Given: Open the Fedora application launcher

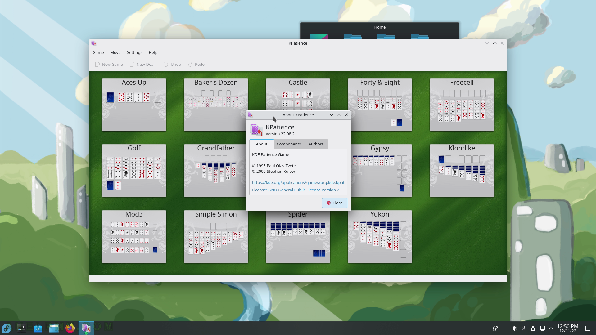Looking at the screenshot, I should [7, 328].
